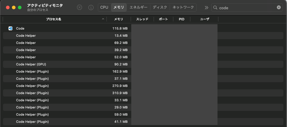
Task: Open the ネットワーク tab
Action: tap(183, 7)
